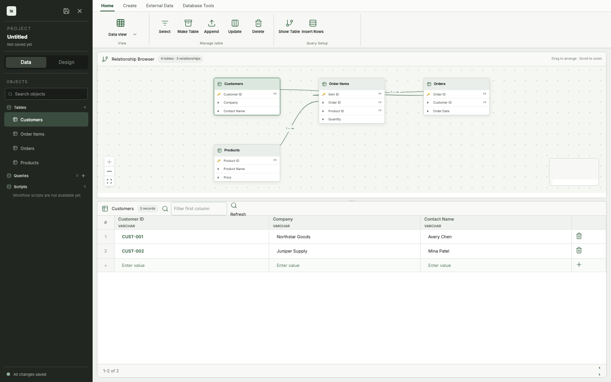Screen dimensions: 611x382
Task: Open the Data view table icon
Action: [x=120, y=23]
